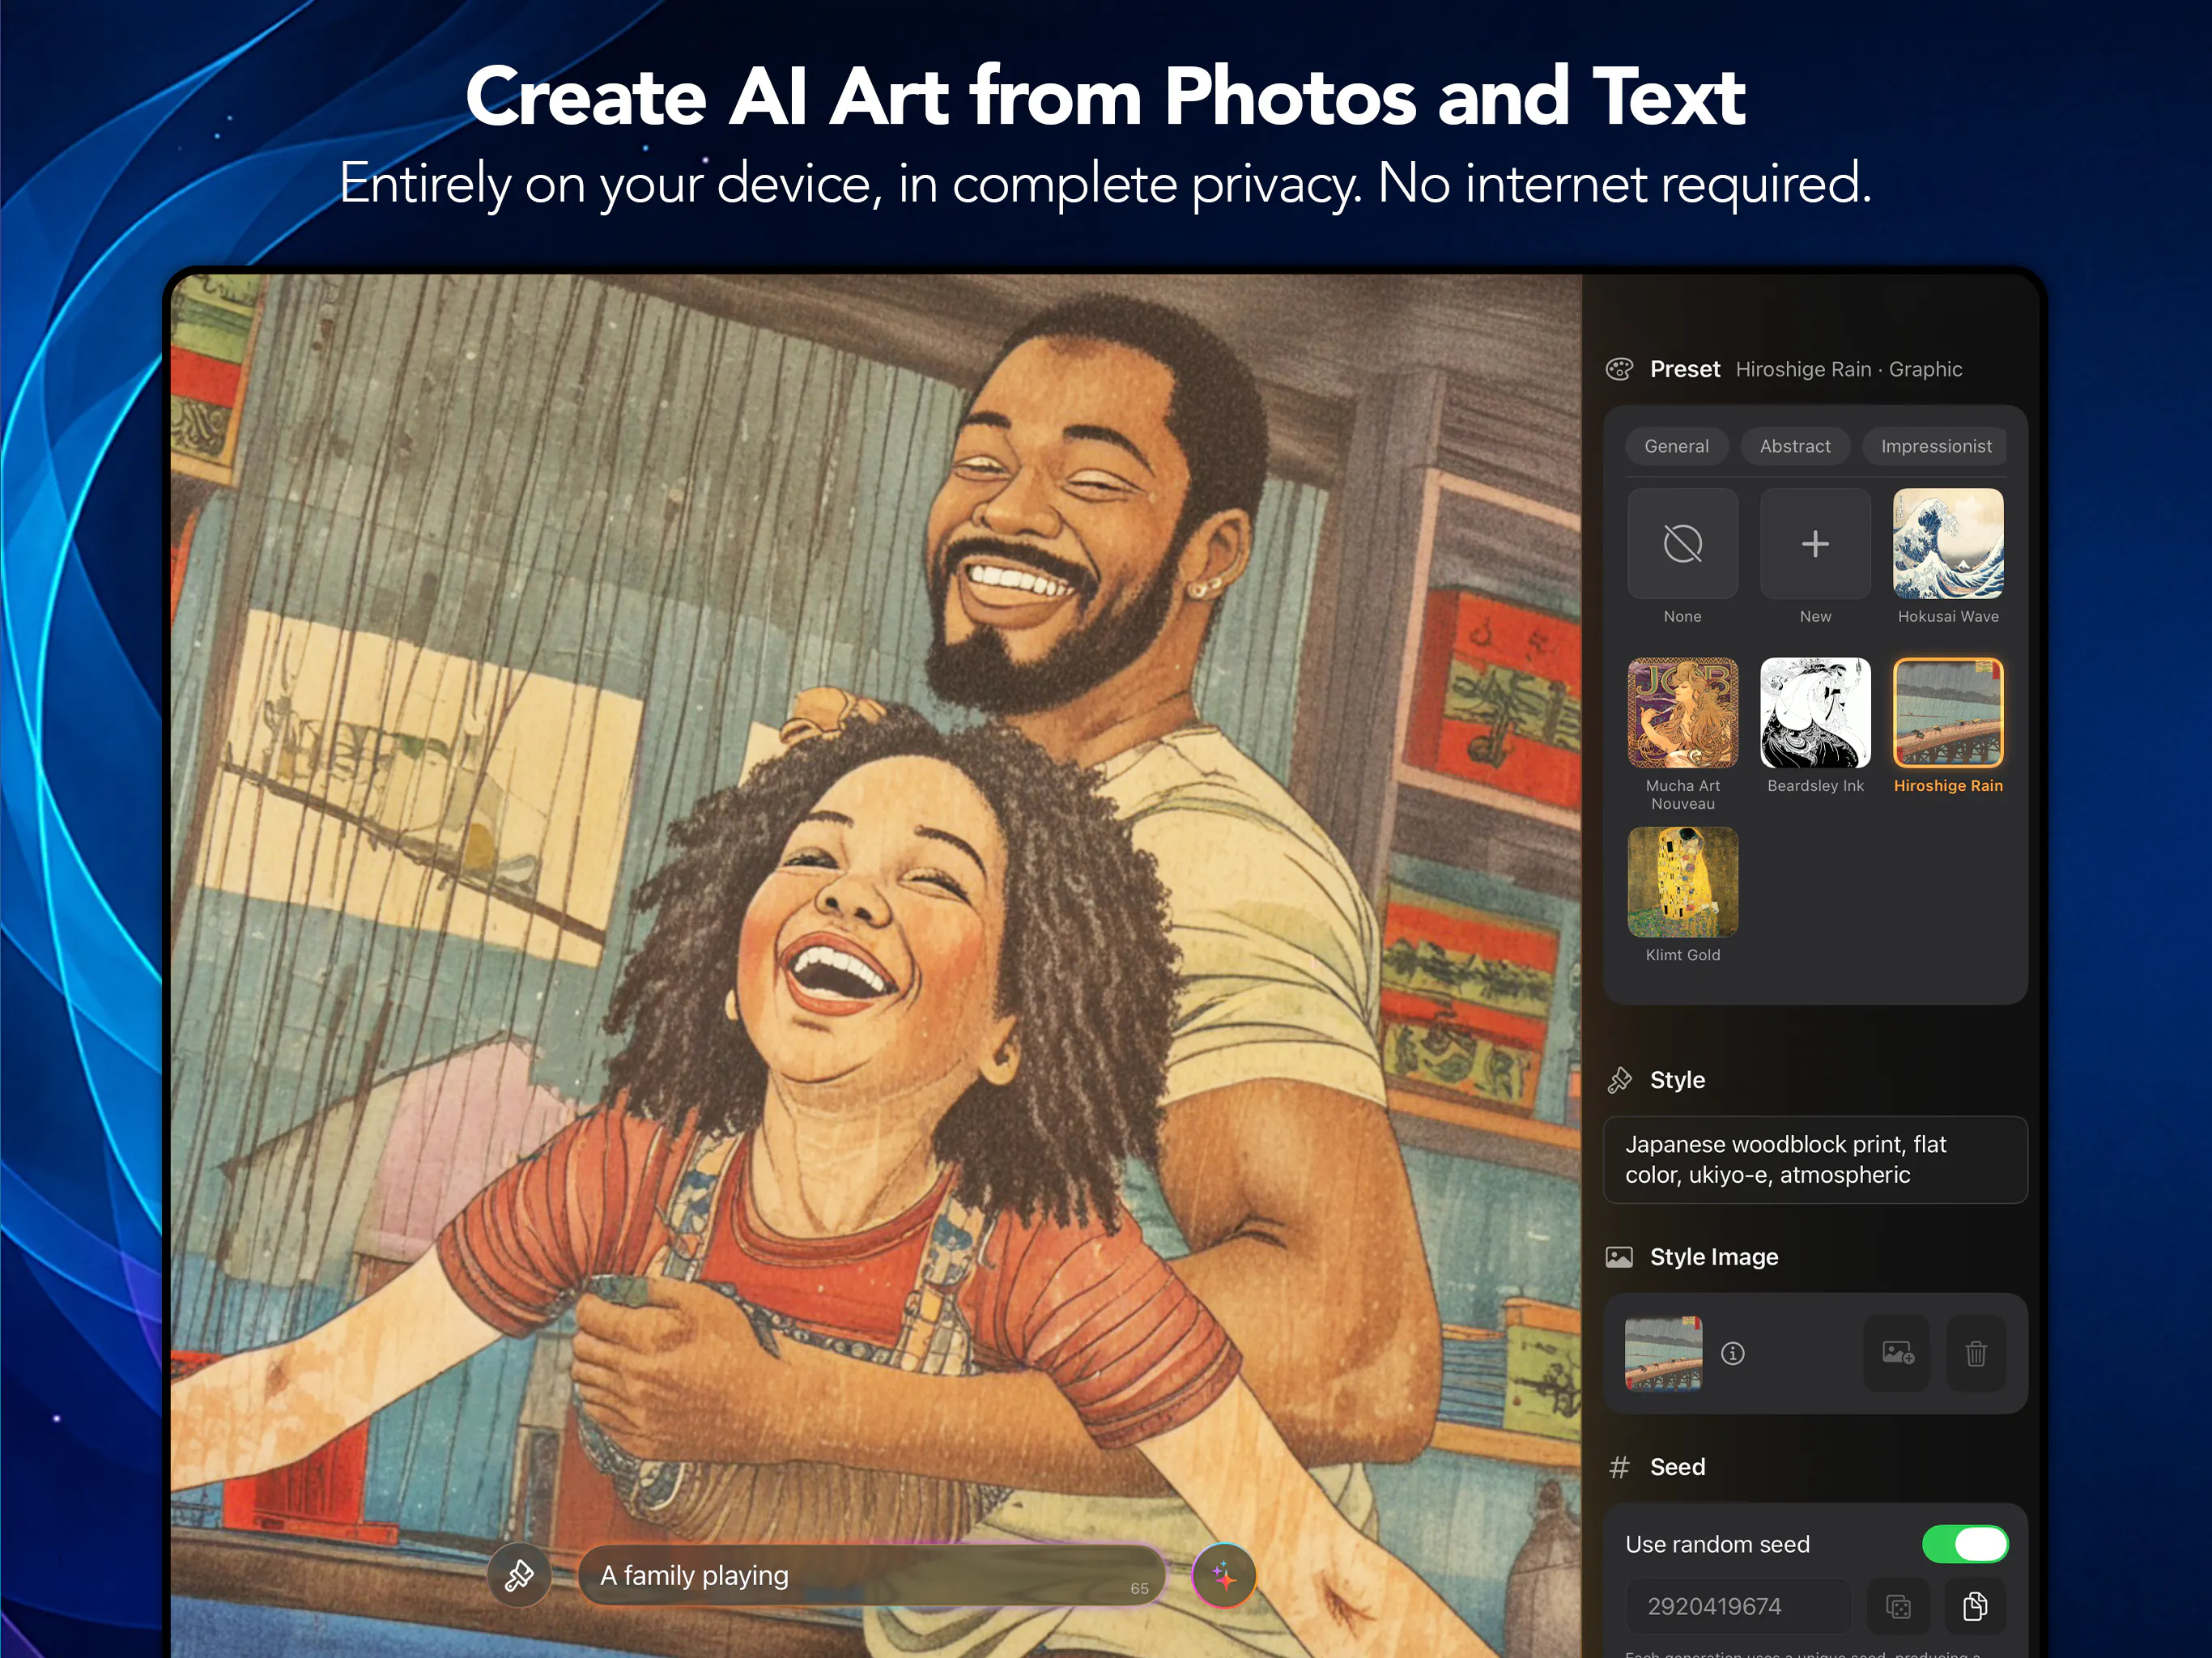Screen dimensions: 2212x1658
Task: Click the 'Use random seed' label
Action: 1717,1544
